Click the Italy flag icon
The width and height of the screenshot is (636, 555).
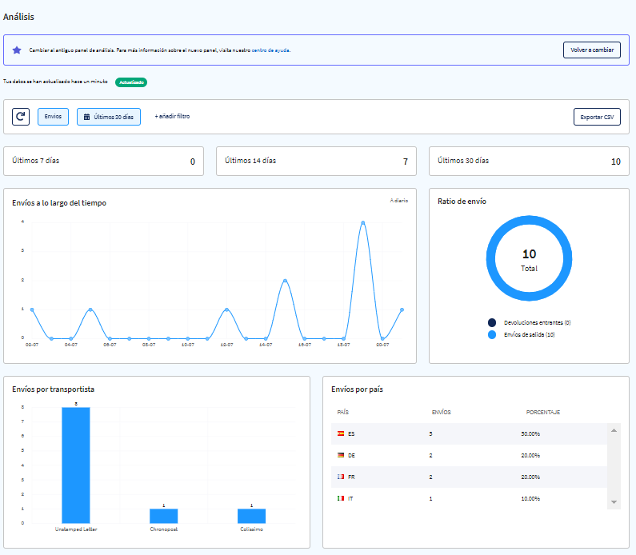click(x=341, y=498)
